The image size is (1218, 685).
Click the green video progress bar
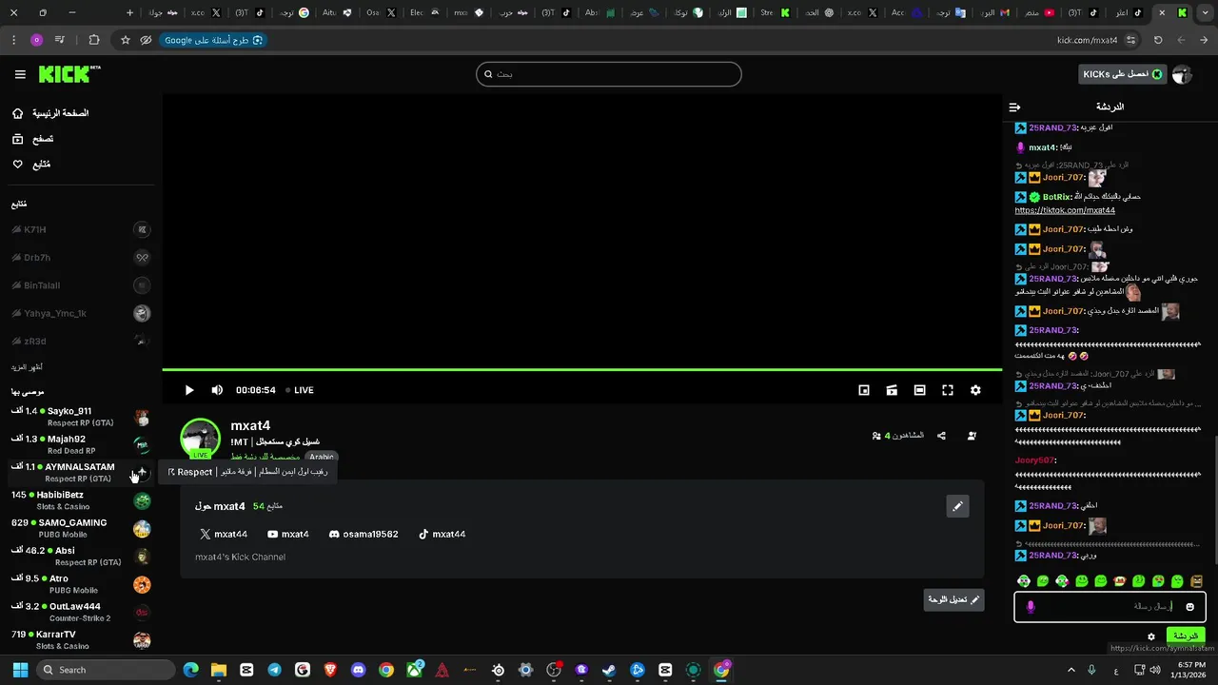[x=581, y=369]
